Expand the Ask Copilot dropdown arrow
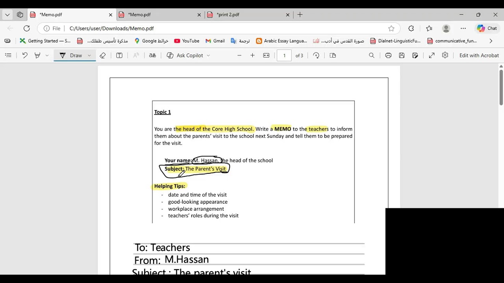Image resolution: width=504 pixels, height=283 pixels. (x=208, y=55)
